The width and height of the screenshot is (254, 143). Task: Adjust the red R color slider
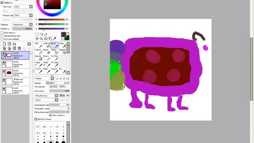[51, 19]
